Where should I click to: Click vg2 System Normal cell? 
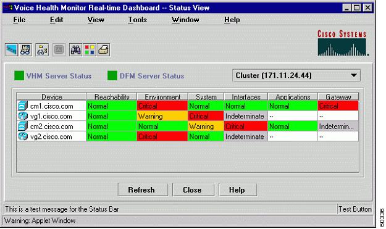coord(206,136)
